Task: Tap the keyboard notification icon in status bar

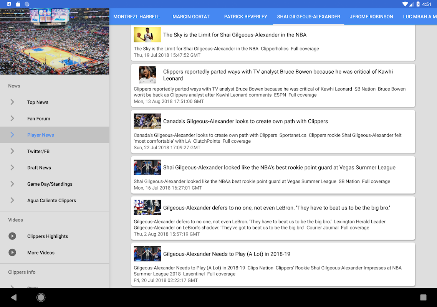Action: [x=9, y=4]
